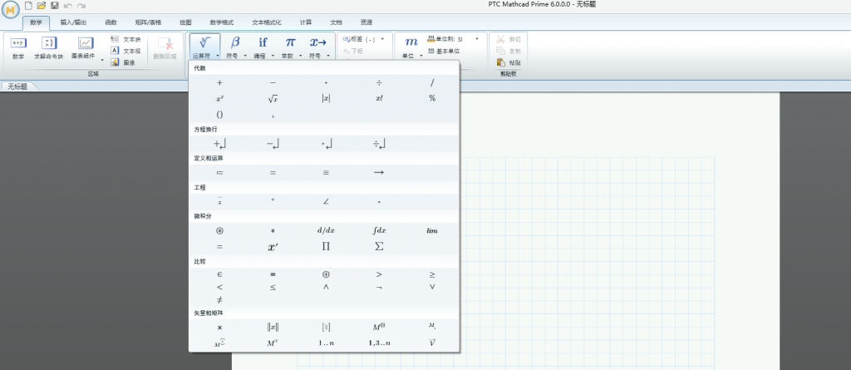Open the 矩阵/表格 ribbon tab
Image resolution: width=851 pixels, height=370 pixels.
(x=148, y=22)
